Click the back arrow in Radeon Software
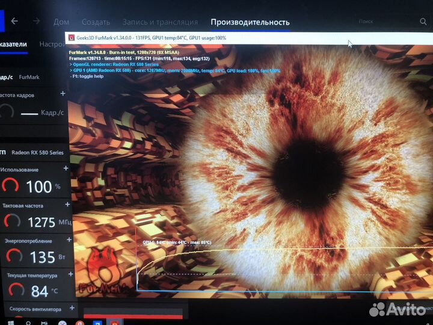 click(14, 21)
